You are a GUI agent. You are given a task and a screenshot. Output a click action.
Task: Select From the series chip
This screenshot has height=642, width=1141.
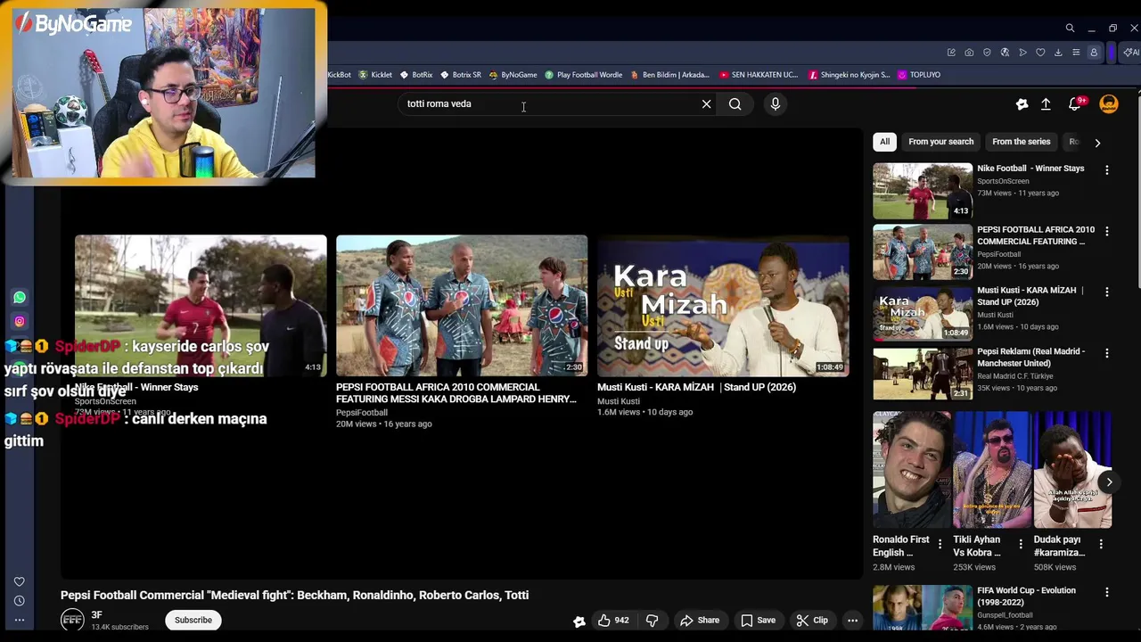pos(1021,142)
